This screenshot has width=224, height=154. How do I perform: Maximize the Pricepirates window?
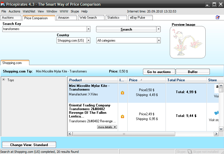coord(214,4)
